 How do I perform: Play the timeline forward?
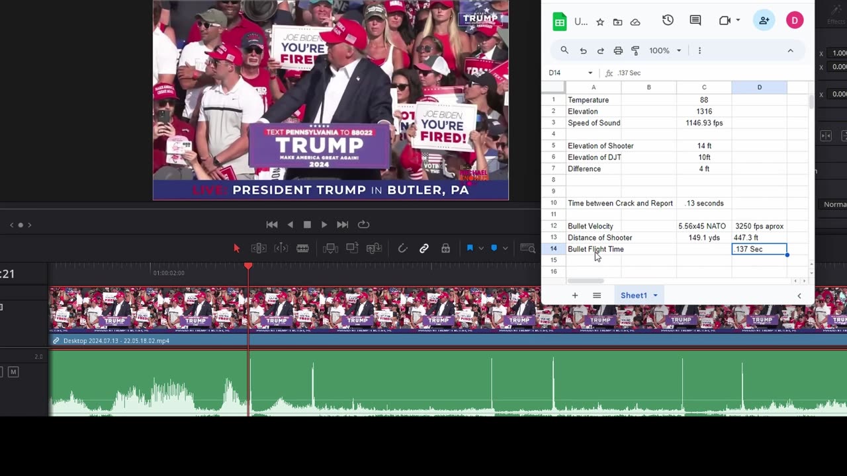pos(324,225)
